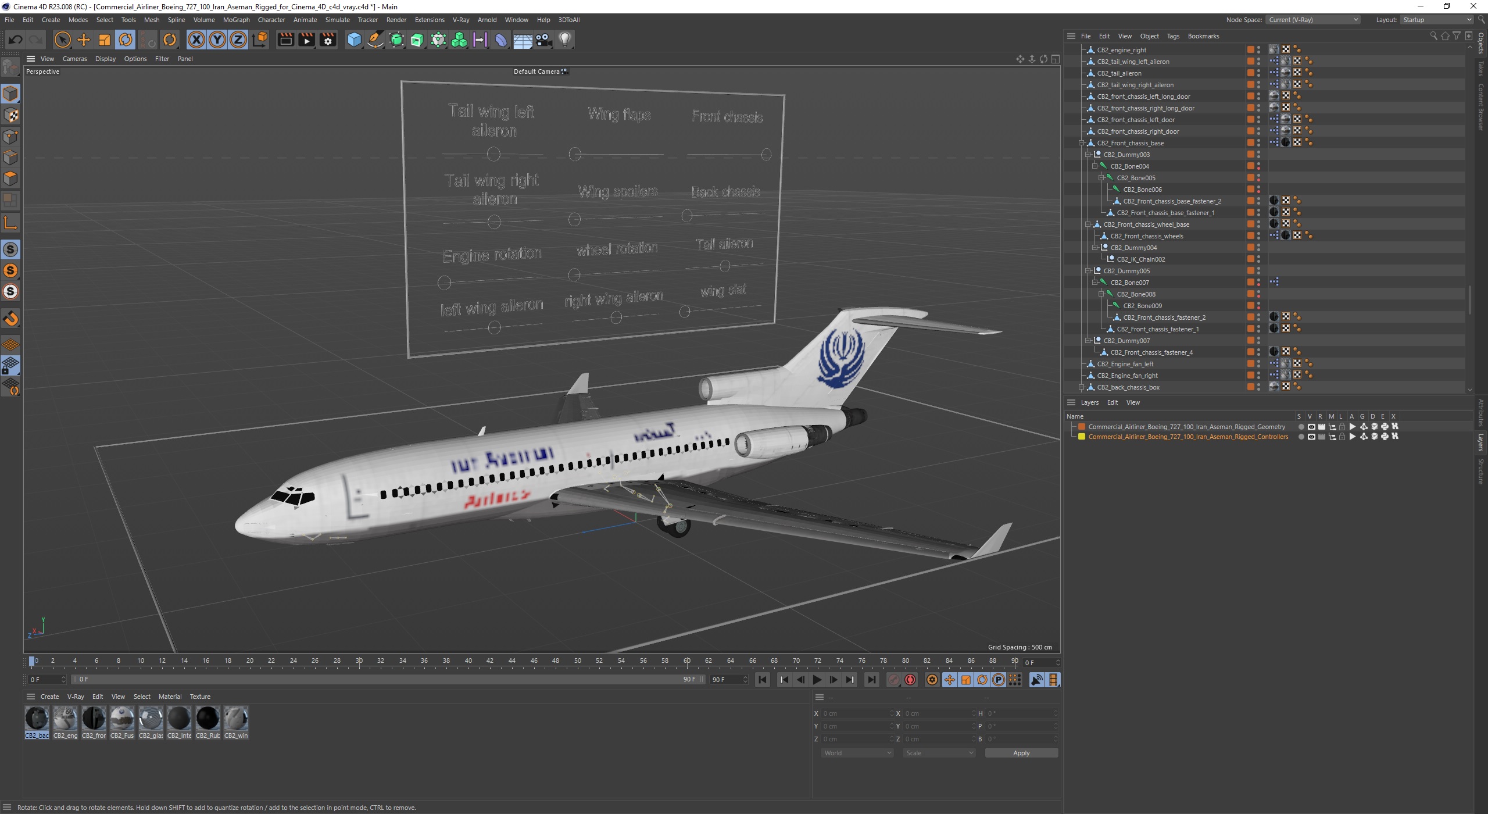Viewport: 1488px width, 814px height.
Task: Add a Cube primitive object
Action: point(354,40)
